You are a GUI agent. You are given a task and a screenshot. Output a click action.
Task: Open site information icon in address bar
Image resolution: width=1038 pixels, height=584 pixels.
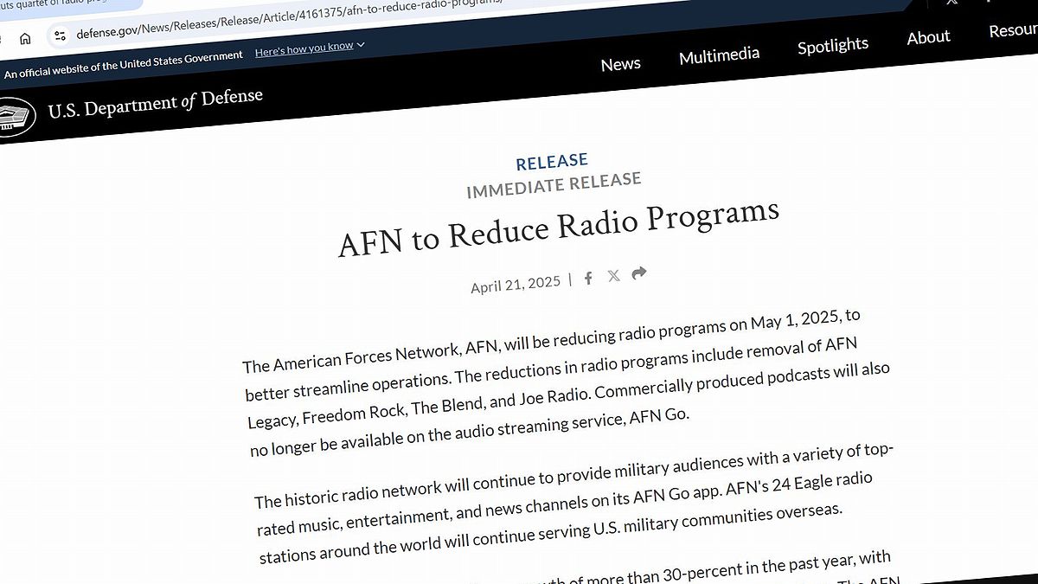tap(60, 35)
